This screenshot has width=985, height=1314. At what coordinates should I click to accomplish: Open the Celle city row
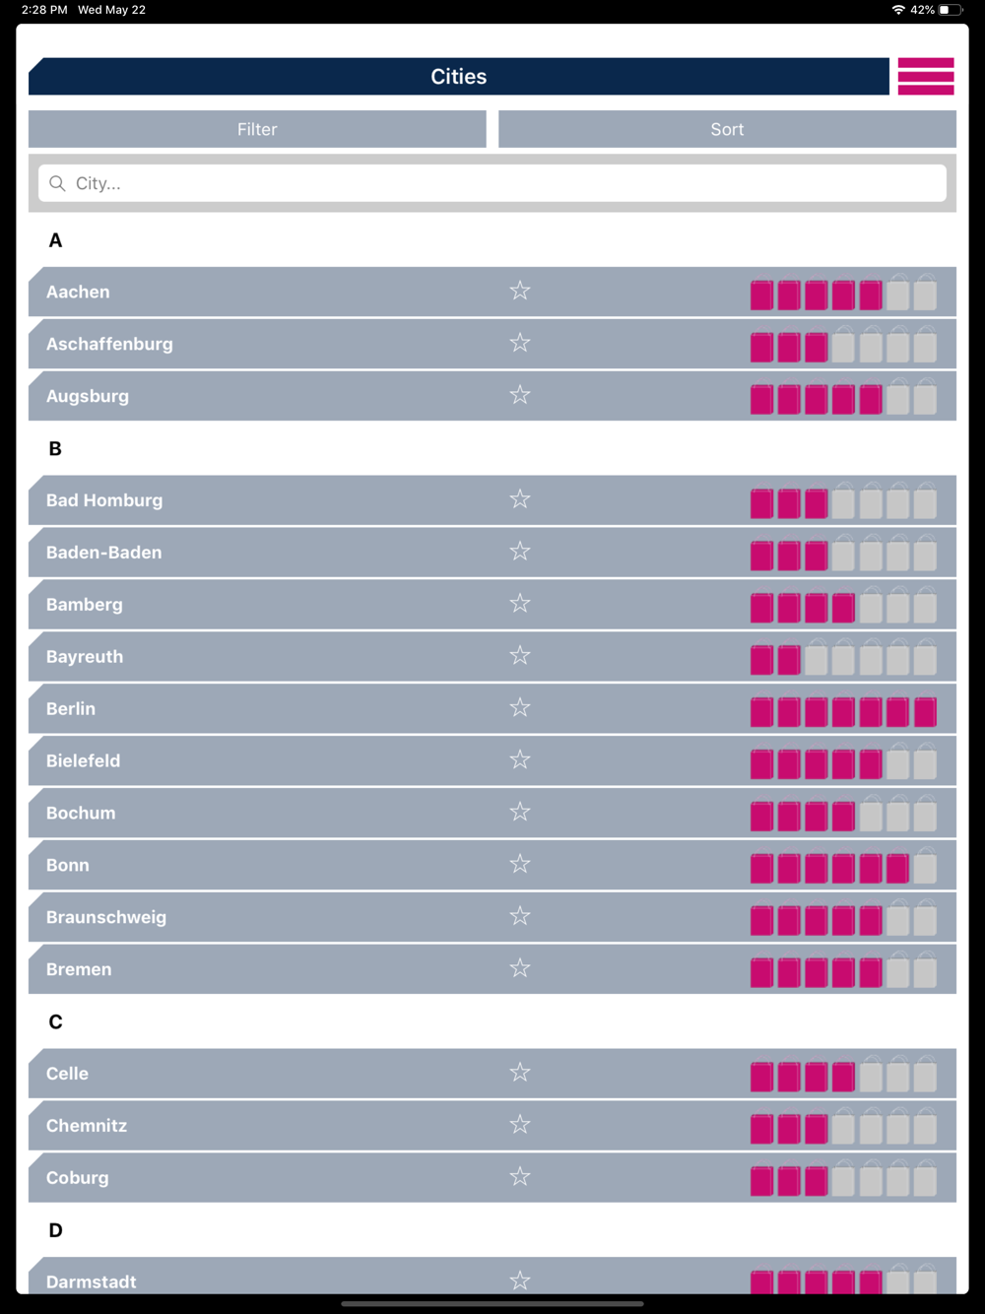coord(67,1074)
